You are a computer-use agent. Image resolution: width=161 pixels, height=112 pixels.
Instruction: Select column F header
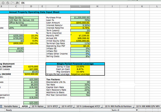point(58,6)
